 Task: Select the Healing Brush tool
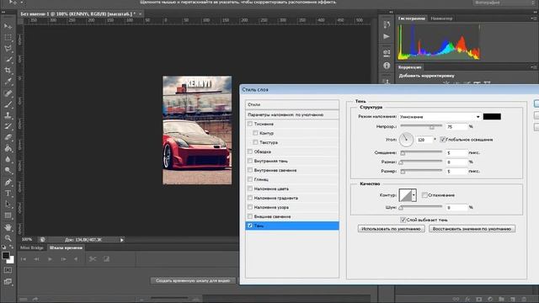click(8, 93)
